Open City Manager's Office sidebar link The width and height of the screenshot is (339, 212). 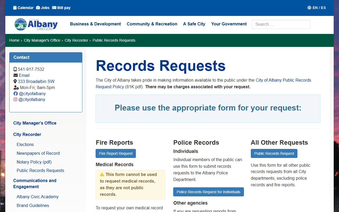click(x=35, y=123)
